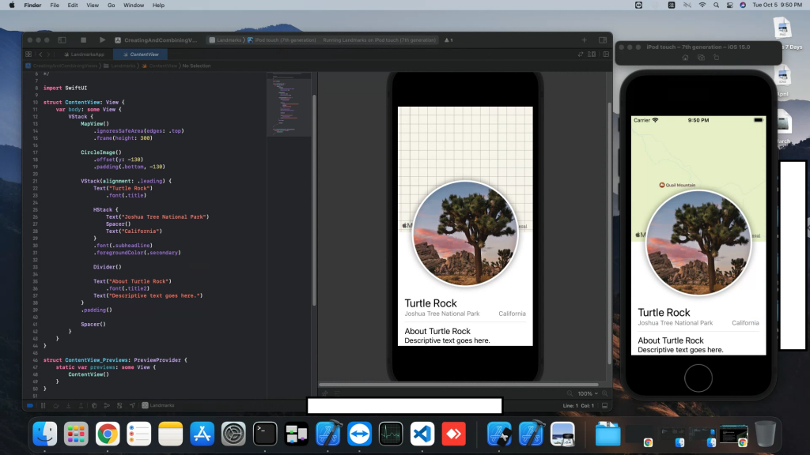Click the Run button in Xcode toolbar
The image size is (810, 455).
tap(102, 39)
